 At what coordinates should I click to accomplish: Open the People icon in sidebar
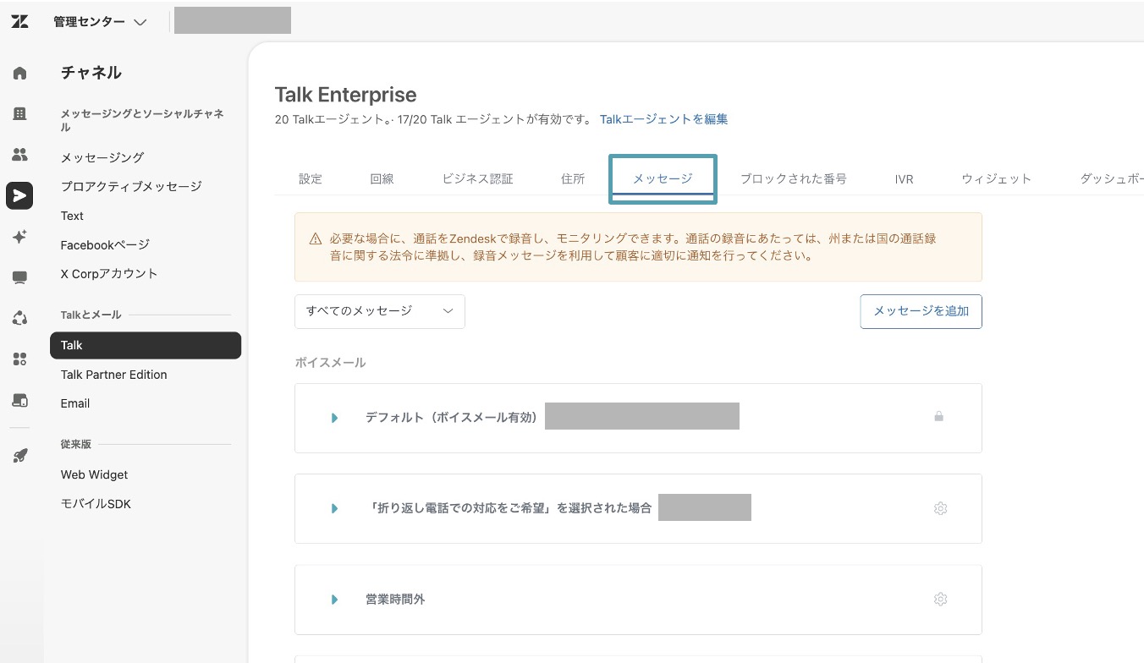pyautogui.click(x=19, y=154)
